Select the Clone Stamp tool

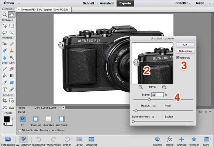point(12,51)
